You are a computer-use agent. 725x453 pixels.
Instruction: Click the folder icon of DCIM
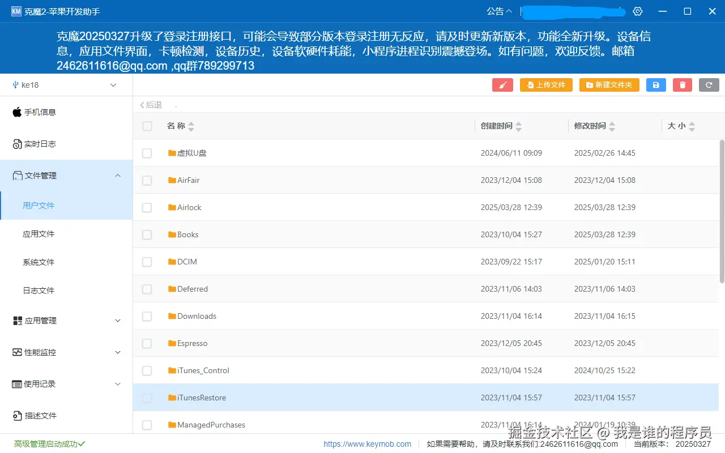[172, 262]
